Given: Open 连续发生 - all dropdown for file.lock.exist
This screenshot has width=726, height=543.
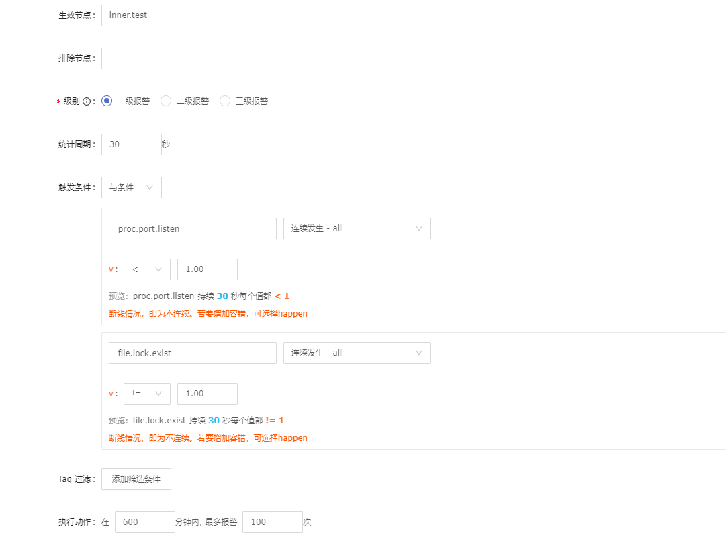Looking at the screenshot, I should pos(357,353).
